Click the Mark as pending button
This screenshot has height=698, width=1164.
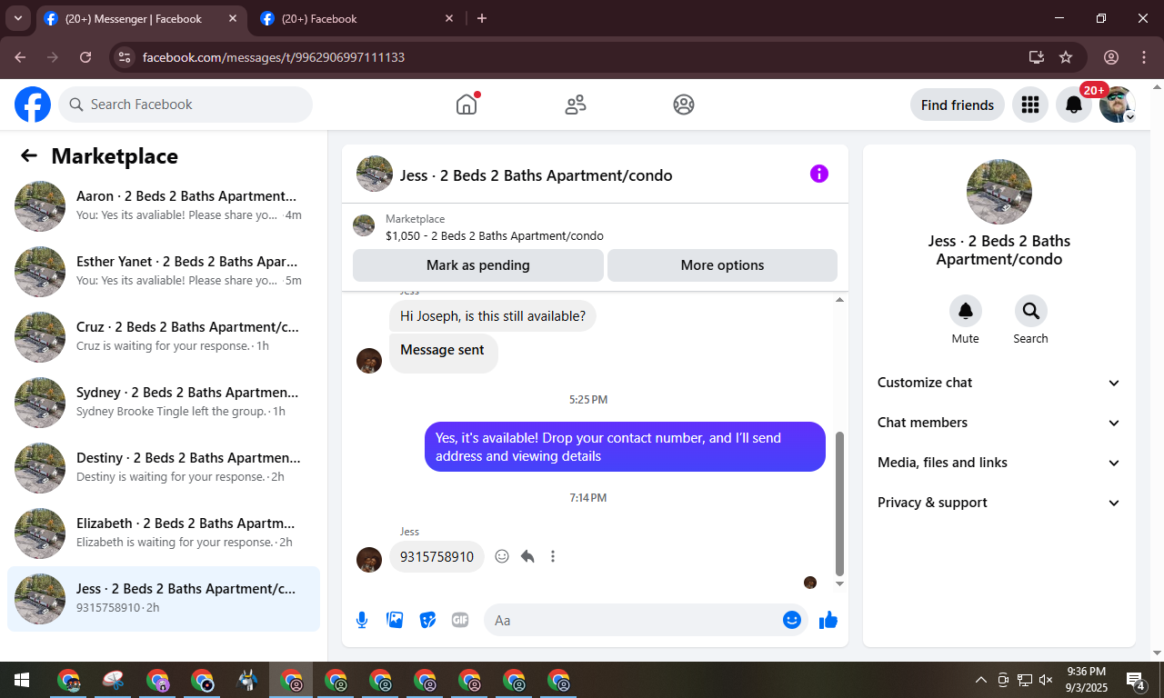tap(478, 265)
